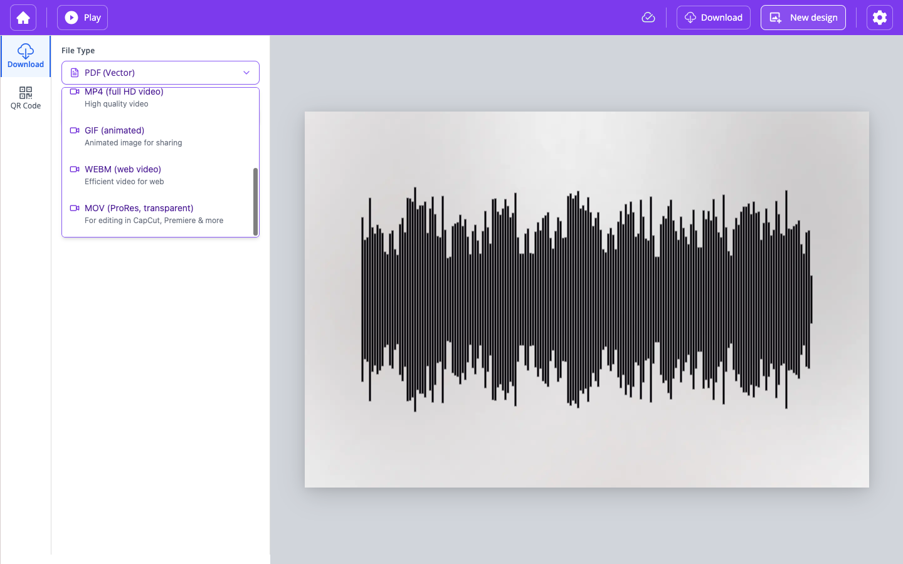The width and height of the screenshot is (903, 564).
Task: Click the video camera icon beside MOV option
Action: [75, 208]
